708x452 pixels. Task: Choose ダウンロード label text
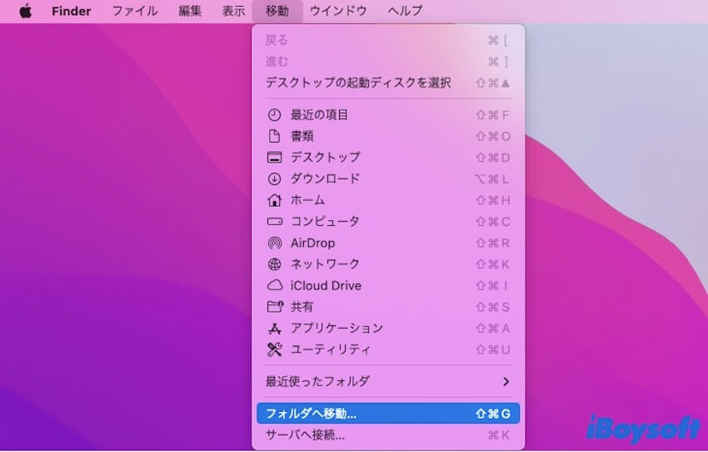tap(325, 179)
